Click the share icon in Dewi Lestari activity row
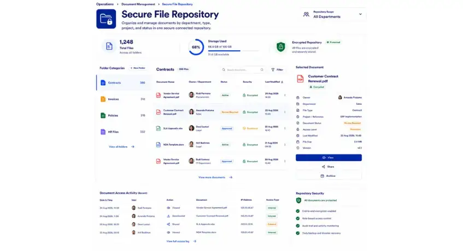Image resolution: width=463 pixels, height=251 pixels. coord(168,224)
